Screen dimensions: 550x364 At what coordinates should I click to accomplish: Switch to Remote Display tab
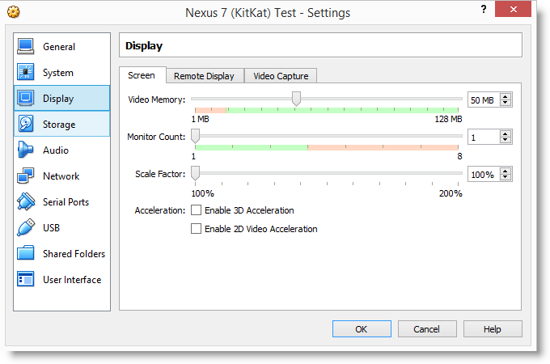tap(204, 76)
